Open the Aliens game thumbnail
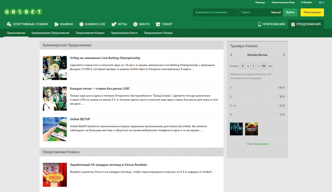The width and height of the screenshot is (332, 192). point(236,129)
